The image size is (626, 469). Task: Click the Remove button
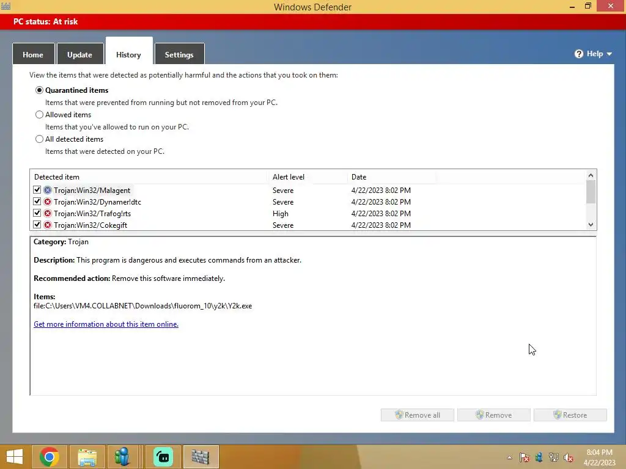(494, 415)
